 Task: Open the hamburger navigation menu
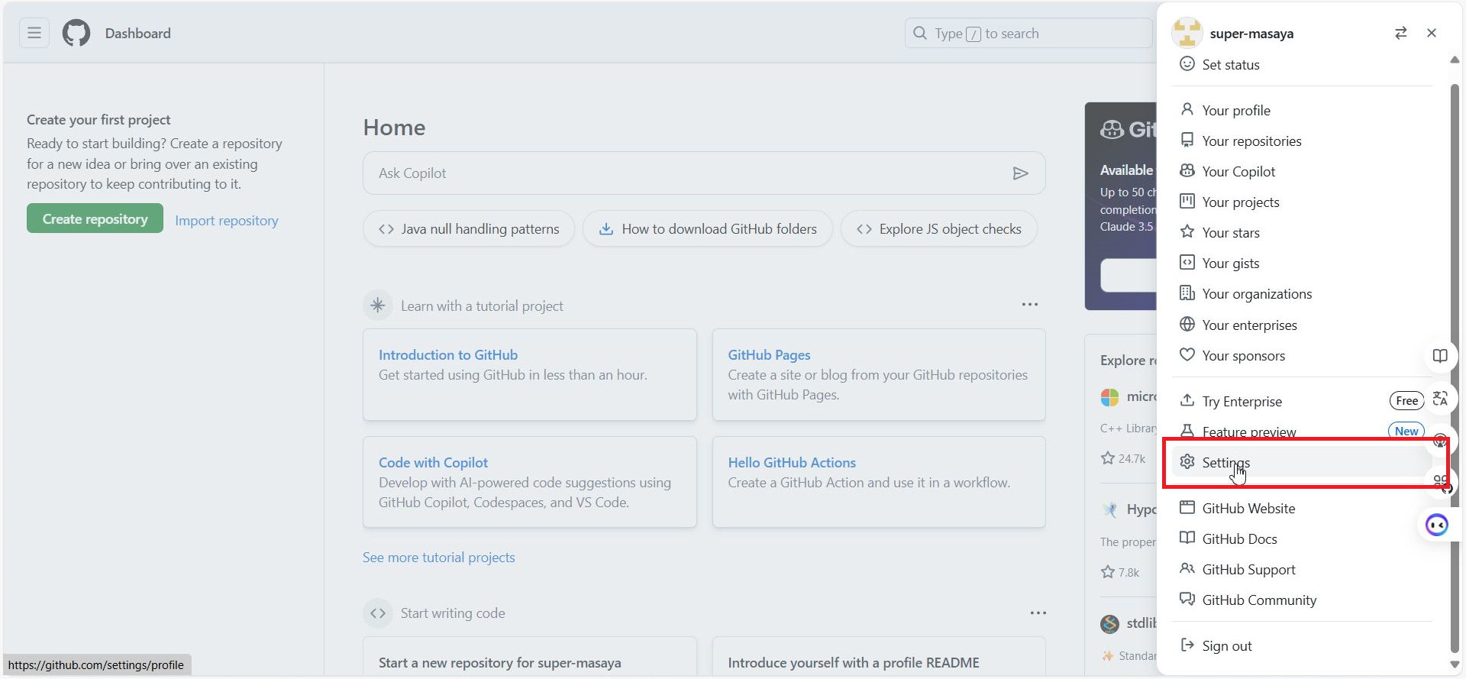[34, 33]
